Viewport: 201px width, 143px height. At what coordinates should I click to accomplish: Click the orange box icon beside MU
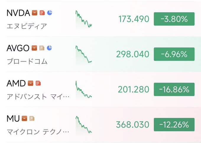tap(24, 119)
